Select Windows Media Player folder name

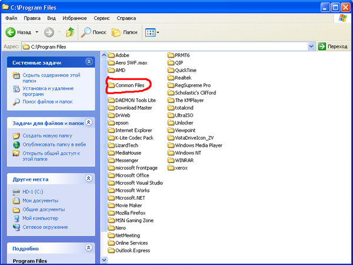click(199, 145)
